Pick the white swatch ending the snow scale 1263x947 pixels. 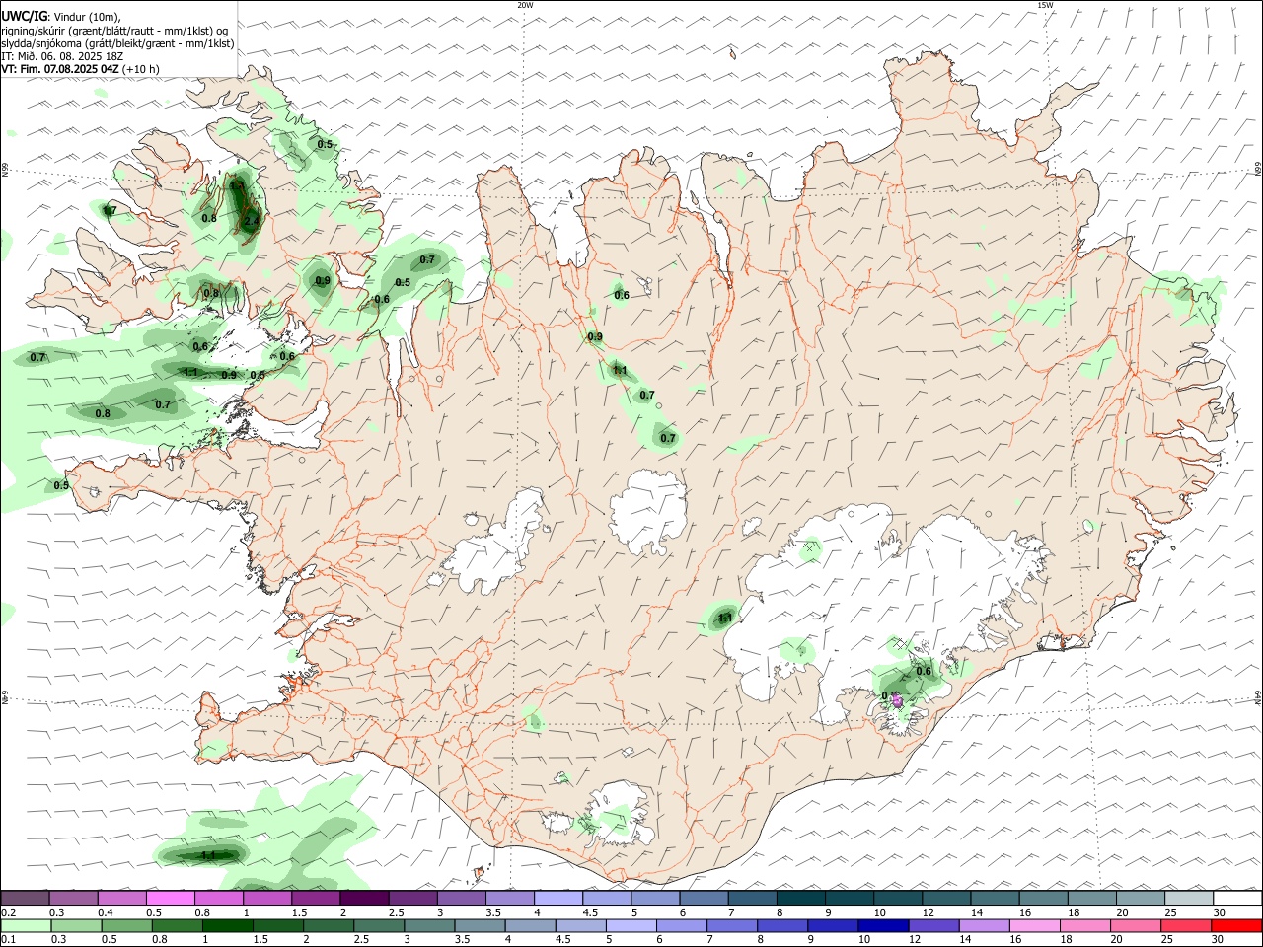(1236, 898)
